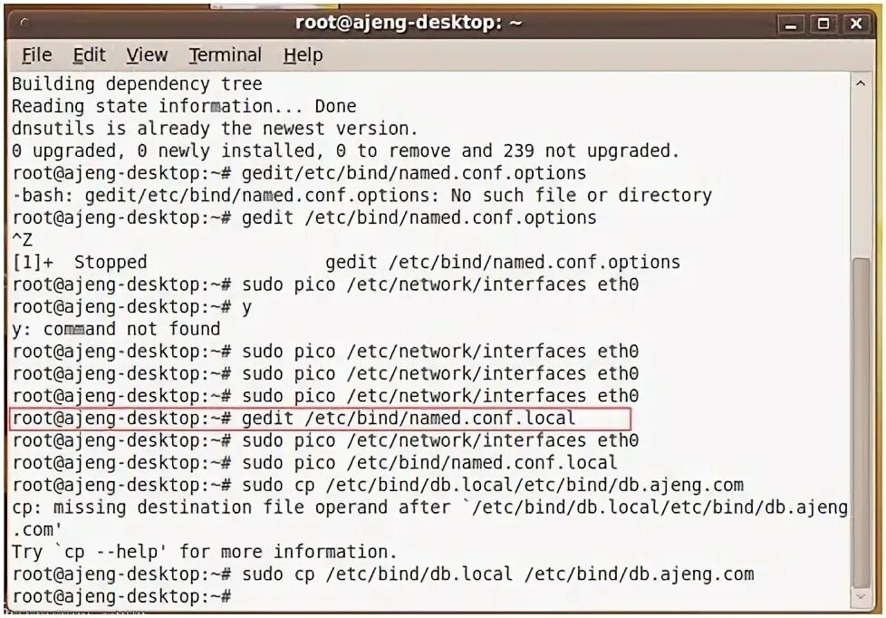Click the line 'Building dependency tree'
Viewport: 886px width, 618px height.
(137, 84)
